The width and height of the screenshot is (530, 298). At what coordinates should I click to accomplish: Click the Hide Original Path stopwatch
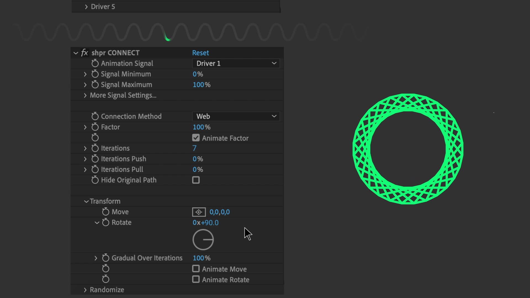[x=95, y=180]
